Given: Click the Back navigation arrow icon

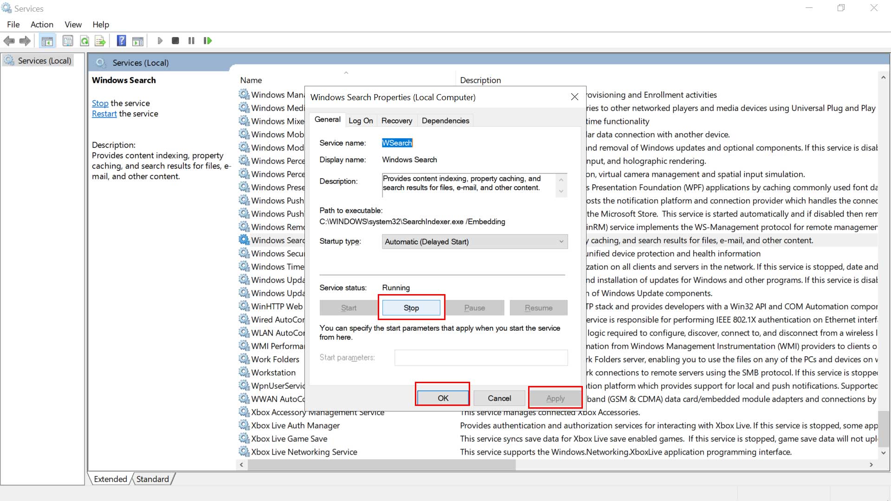Looking at the screenshot, I should click(x=9, y=40).
